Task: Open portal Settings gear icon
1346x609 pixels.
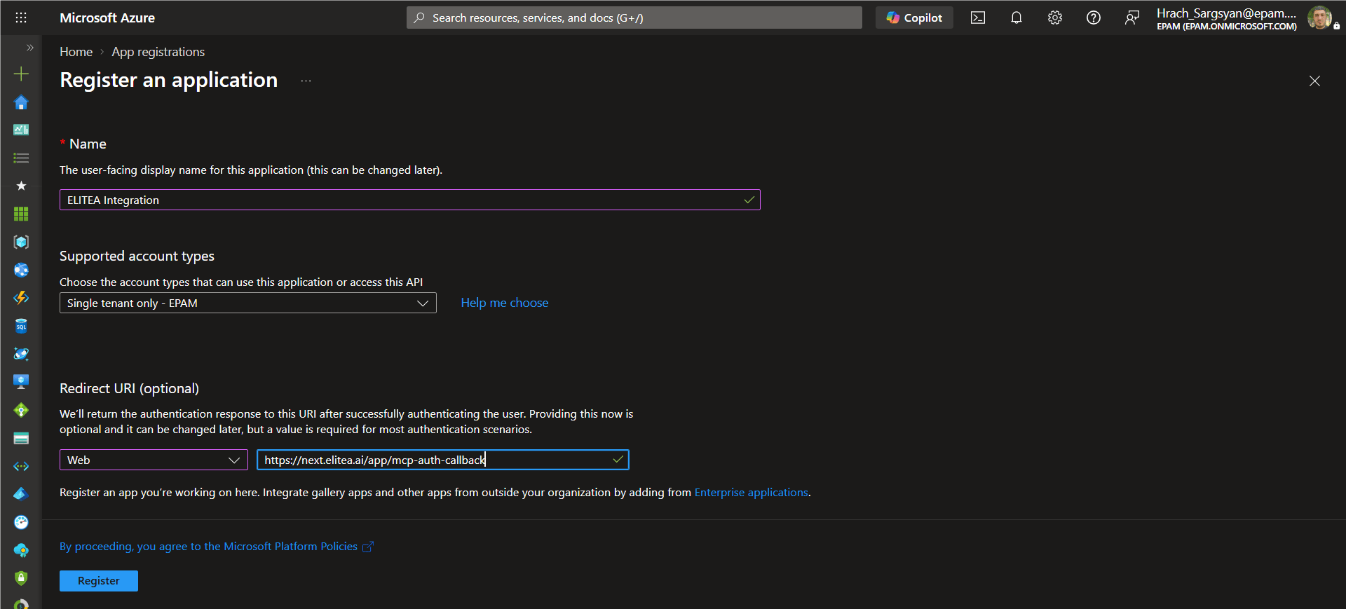Action: tap(1055, 18)
